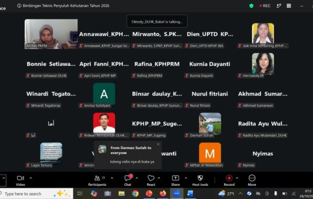Start Share screen
The height and width of the screenshot is (199, 313).
pos(175,181)
